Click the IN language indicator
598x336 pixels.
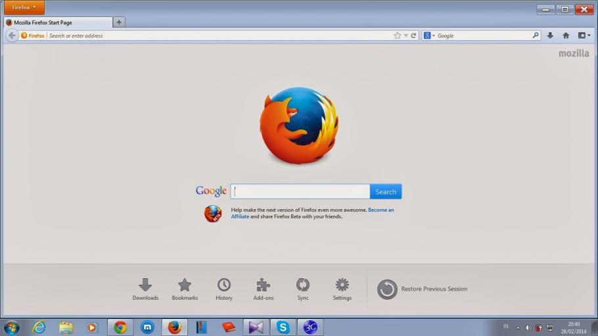pos(506,326)
